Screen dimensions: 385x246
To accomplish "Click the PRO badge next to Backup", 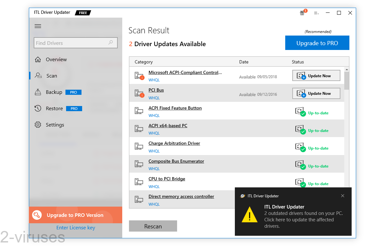I will [73, 92].
